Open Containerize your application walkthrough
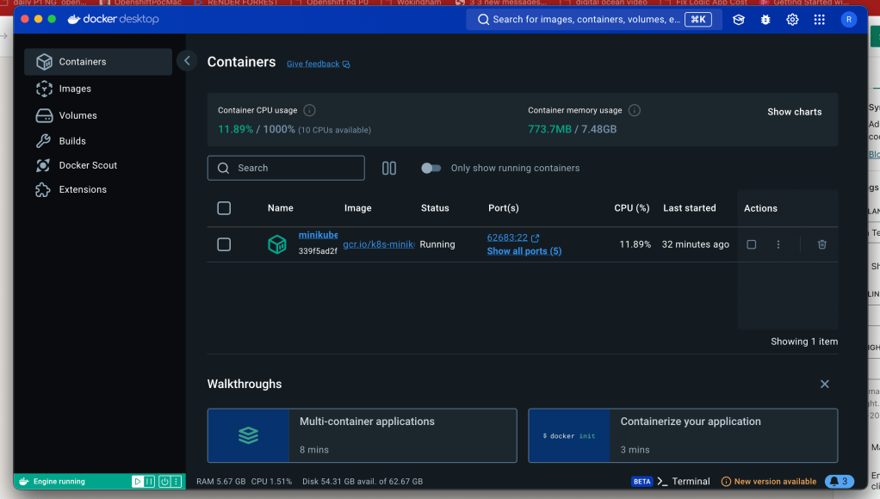880x499 pixels. pos(683,435)
